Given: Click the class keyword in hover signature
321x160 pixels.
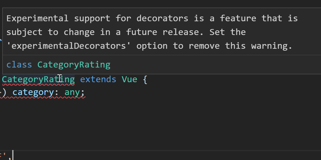Looking at the screenshot, I should (x=19, y=65).
